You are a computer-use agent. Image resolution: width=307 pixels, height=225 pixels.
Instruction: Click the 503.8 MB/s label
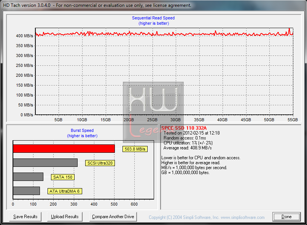pos(135,149)
